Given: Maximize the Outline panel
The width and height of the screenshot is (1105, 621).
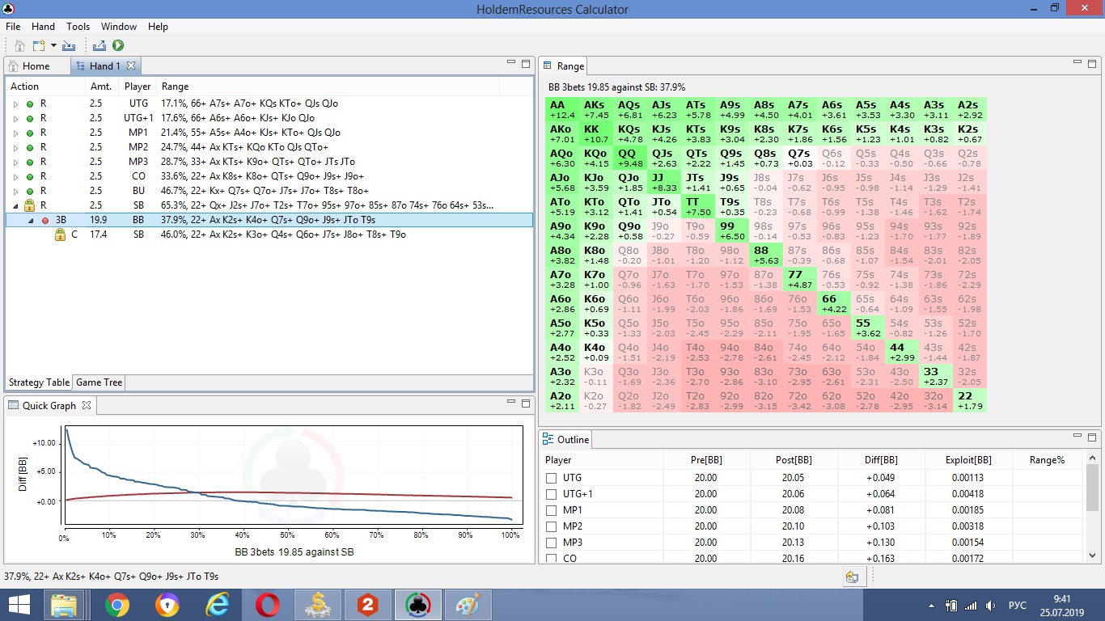Looking at the screenshot, I should coord(1092,437).
